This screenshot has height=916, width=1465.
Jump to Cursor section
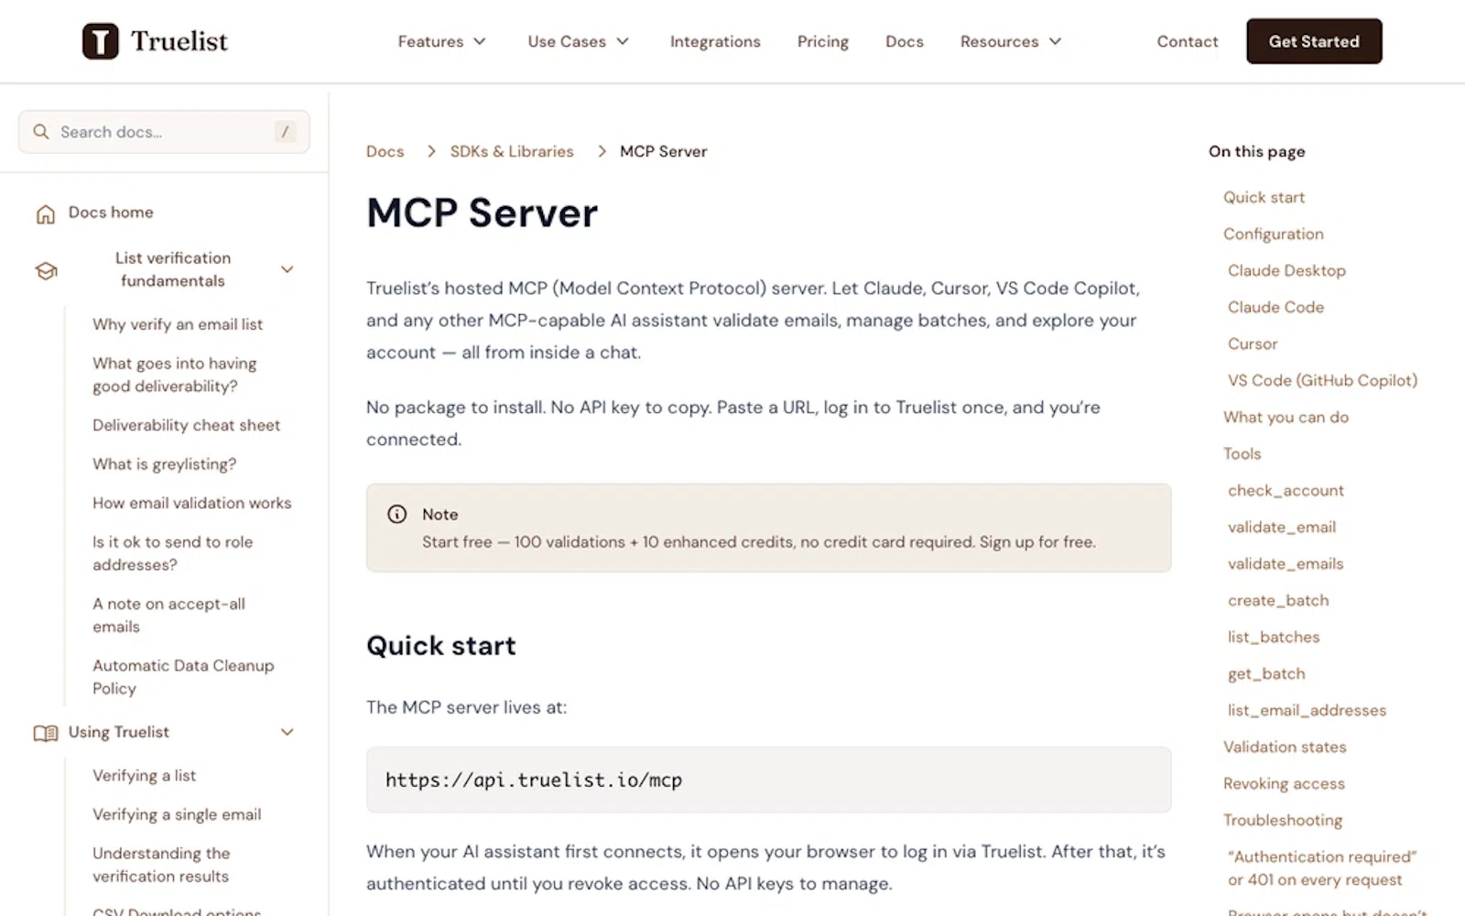1253,343
